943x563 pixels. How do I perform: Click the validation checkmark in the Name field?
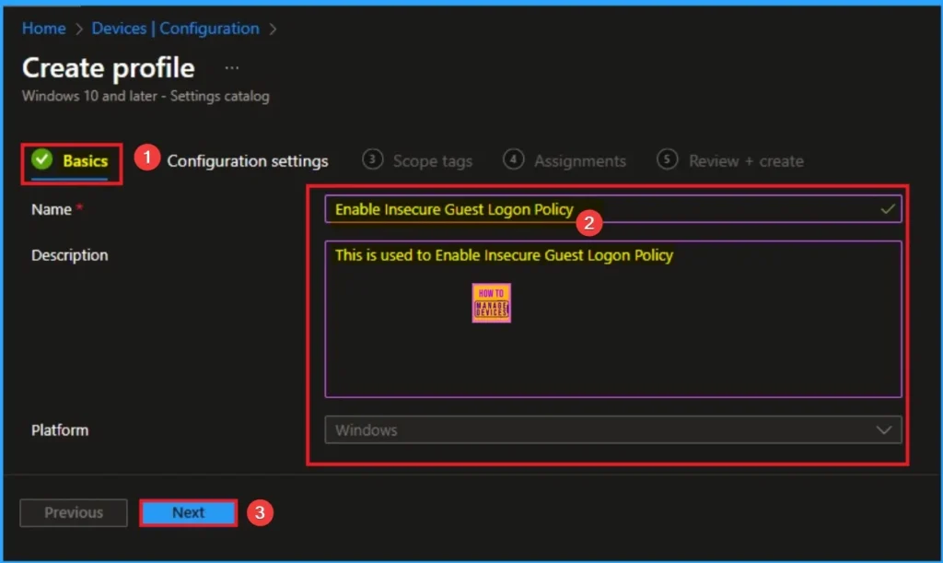[x=887, y=209]
